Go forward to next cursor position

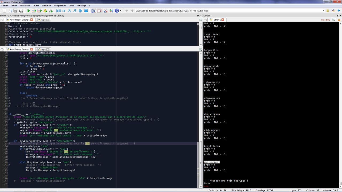tap(132, 11)
